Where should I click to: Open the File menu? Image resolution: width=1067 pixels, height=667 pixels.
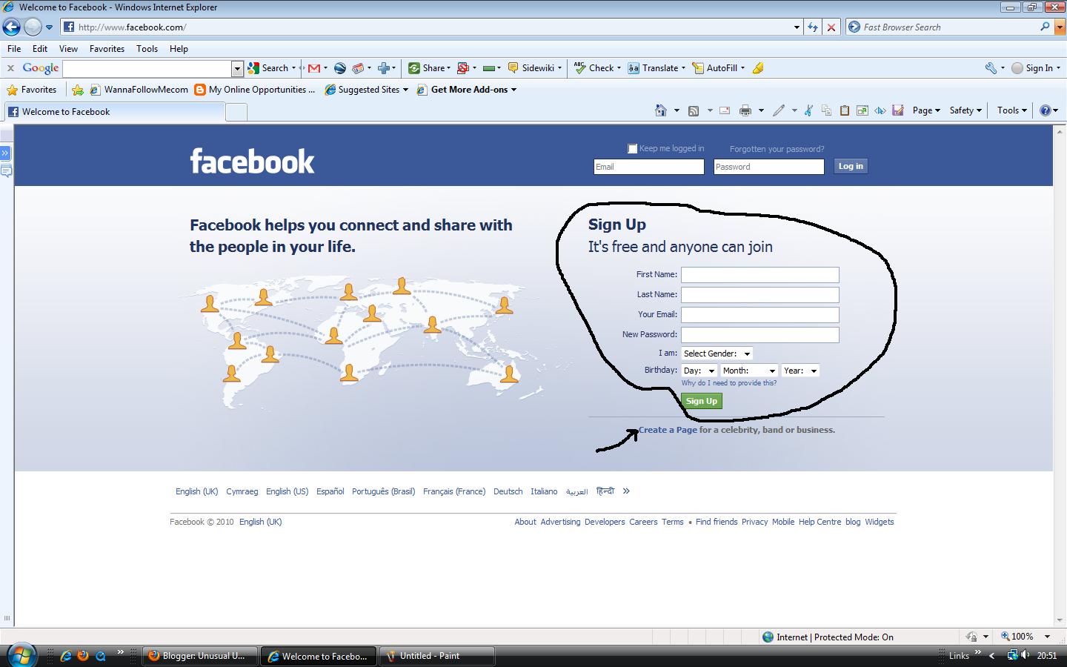[14, 49]
